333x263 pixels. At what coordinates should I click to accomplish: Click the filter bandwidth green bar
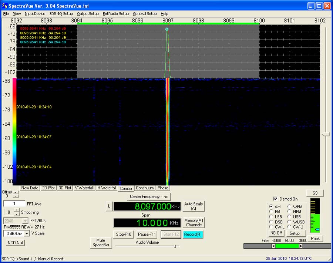click(287, 246)
